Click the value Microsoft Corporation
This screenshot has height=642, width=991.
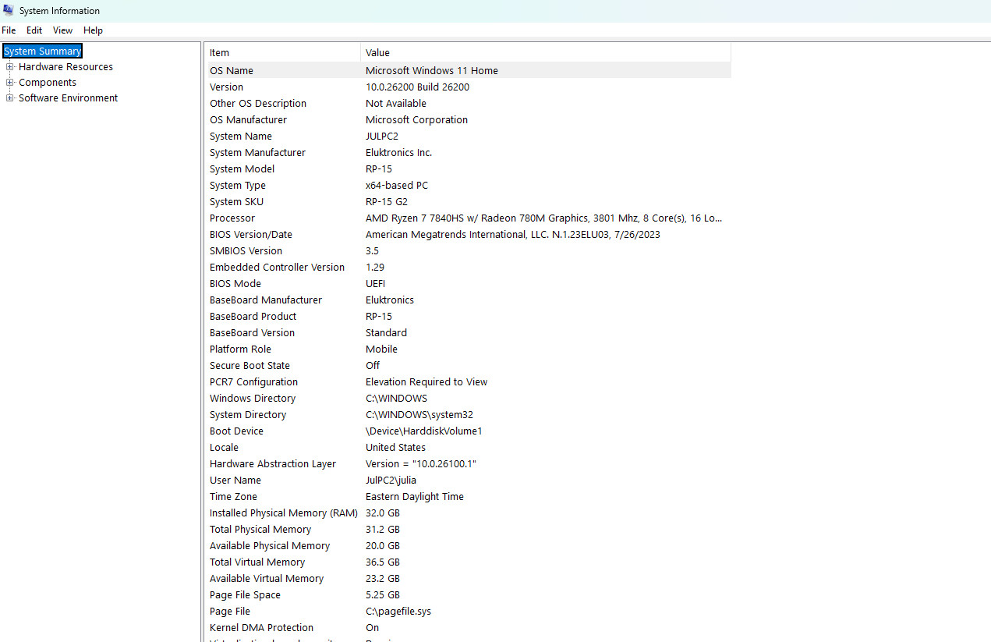[x=416, y=120]
